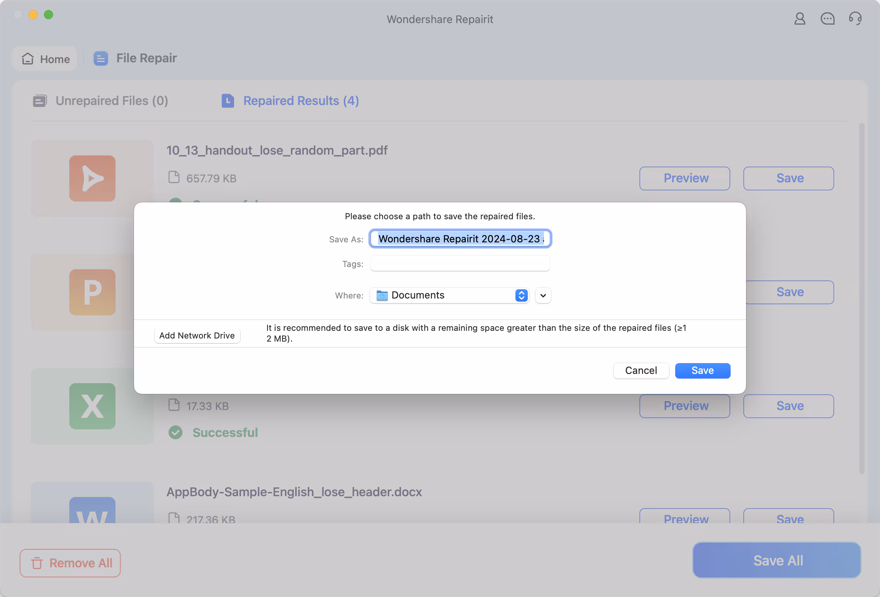Image resolution: width=880 pixels, height=597 pixels.
Task: Click the Save All button
Action: pos(777,560)
